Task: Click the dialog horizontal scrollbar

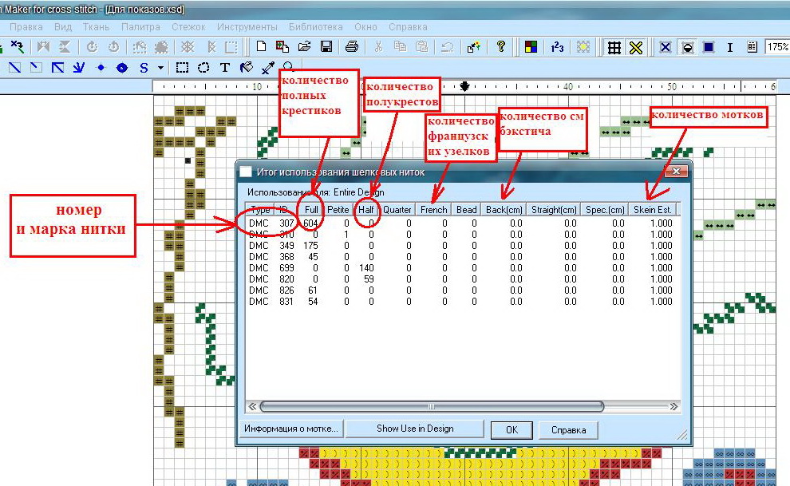Action: pos(431,406)
